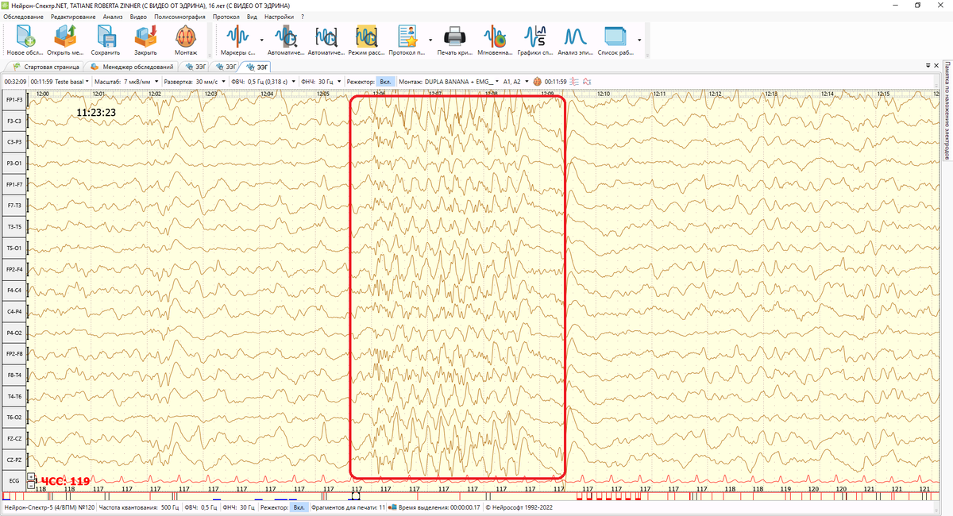Viewport: 953px width, 516px height.
Task: Click the Режектор Вкл. status bar indicator
Action: (x=299, y=506)
